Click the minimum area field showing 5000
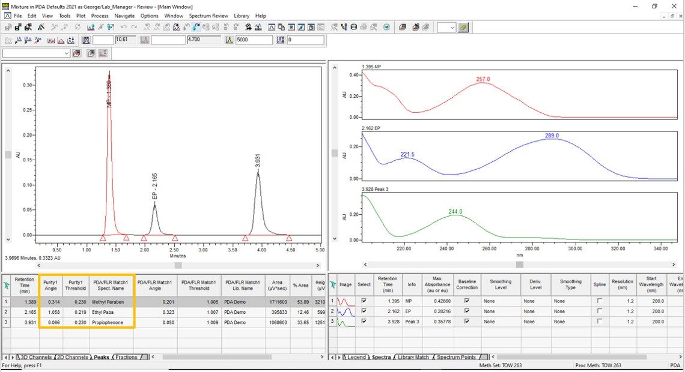 [x=254, y=40]
